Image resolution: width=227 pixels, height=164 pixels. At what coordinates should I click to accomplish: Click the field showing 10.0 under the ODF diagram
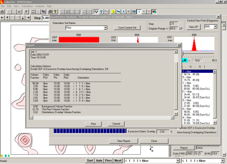(x=197, y=61)
